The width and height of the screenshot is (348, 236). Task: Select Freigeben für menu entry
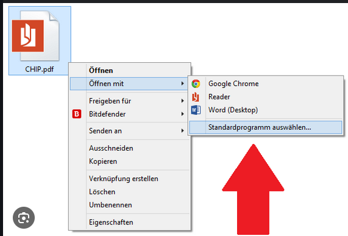click(x=130, y=101)
